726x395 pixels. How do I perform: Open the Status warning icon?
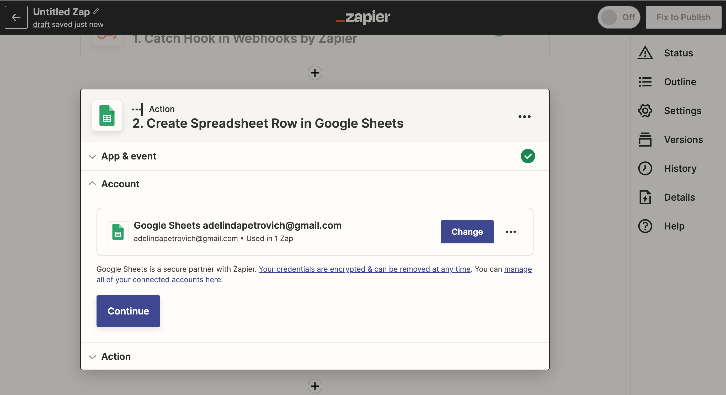point(645,53)
